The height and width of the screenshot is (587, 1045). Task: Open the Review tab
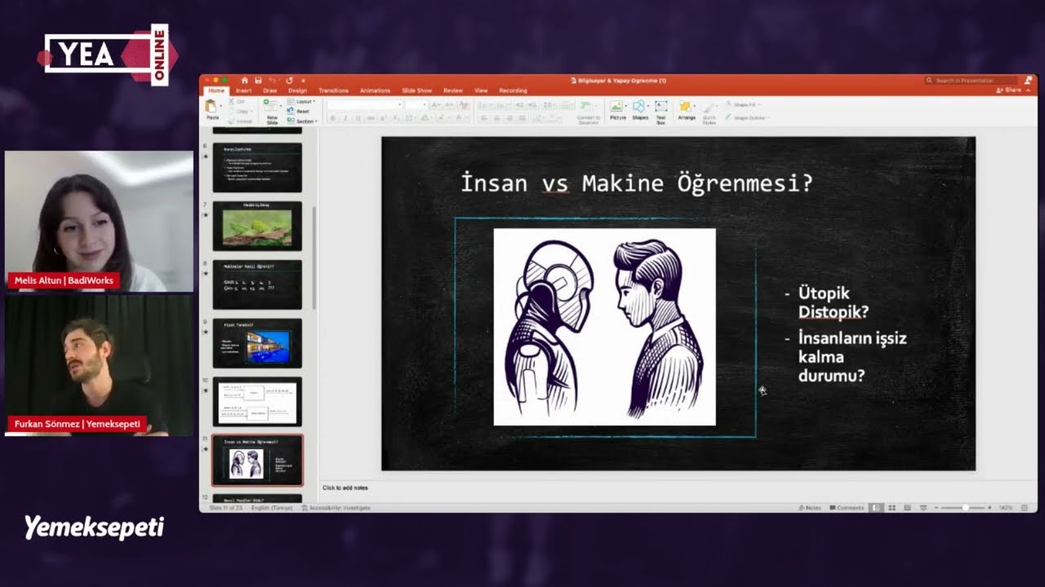tap(453, 90)
